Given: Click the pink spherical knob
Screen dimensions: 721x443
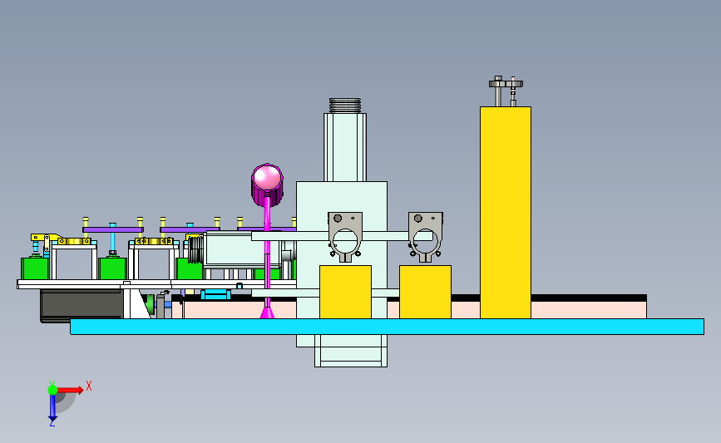Looking at the screenshot, I should tap(267, 178).
